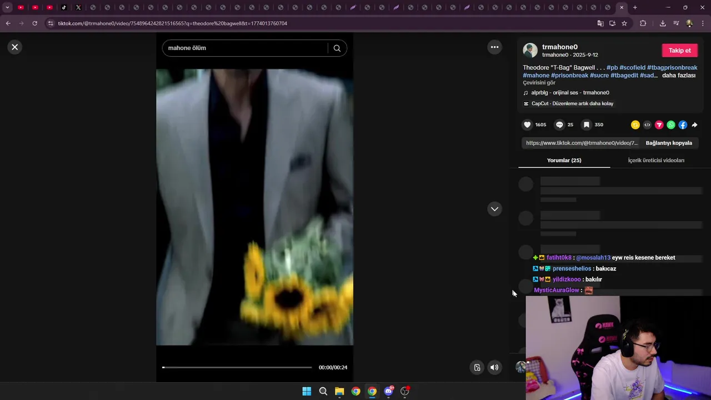Open the #prisonbreak hashtag

click(570, 76)
